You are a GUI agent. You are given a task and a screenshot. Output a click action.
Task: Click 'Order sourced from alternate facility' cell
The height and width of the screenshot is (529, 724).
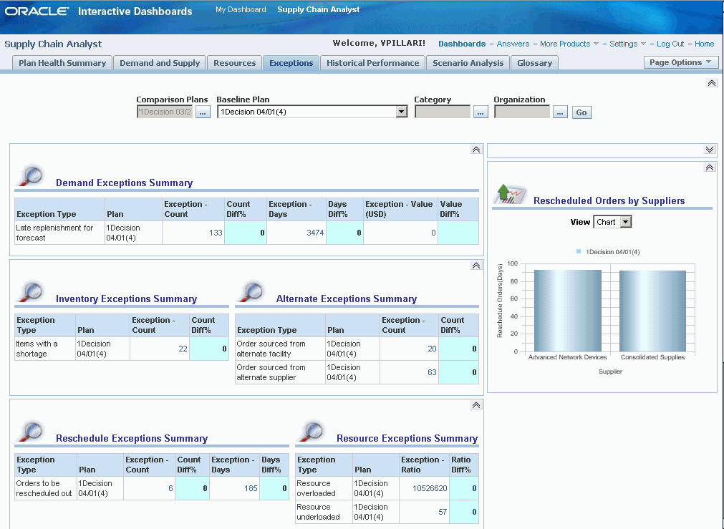click(x=280, y=349)
